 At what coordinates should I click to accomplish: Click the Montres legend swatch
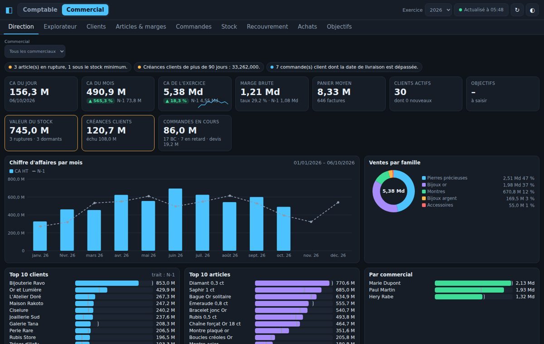pyautogui.click(x=424, y=192)
